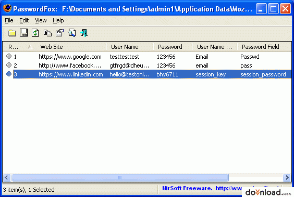Refresh the password list via toolbar icon
The image size is (294, 197).
35,33
